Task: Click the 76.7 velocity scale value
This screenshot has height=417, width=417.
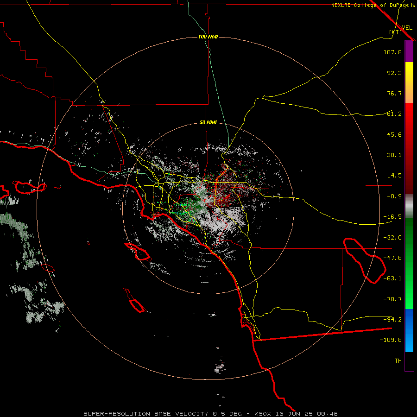Action: click(x=394, y=93)
